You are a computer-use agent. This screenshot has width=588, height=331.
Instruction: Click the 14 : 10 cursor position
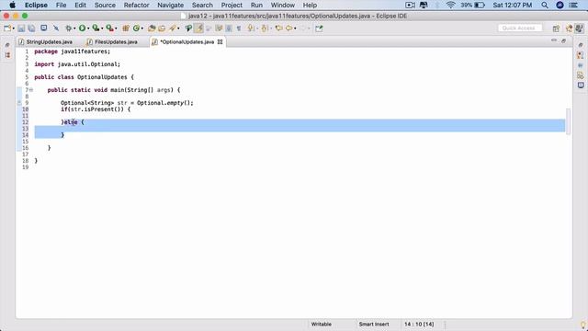419,325
